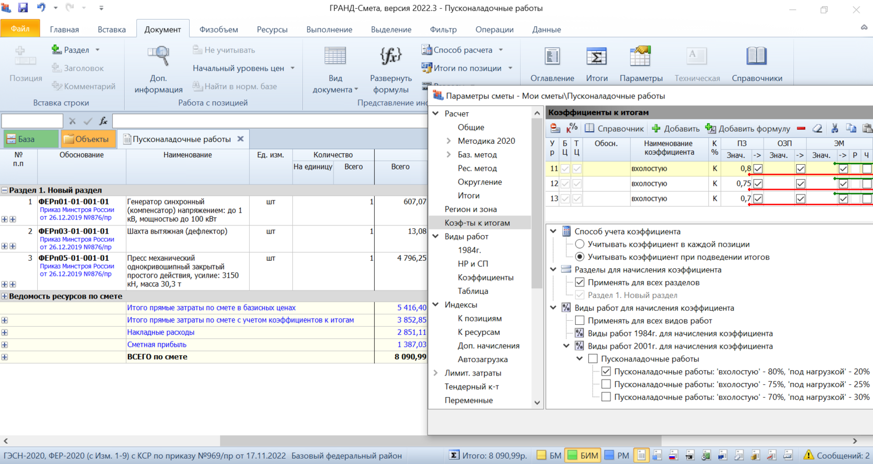Click the Справочник button in coefficients toolbar
Viewport: 873px width, 464px height.
click(x=615, y=129)
